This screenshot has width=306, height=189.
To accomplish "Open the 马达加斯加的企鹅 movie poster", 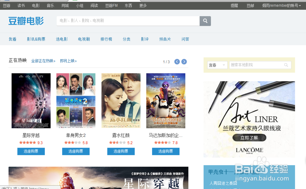I will click(166, 101).
